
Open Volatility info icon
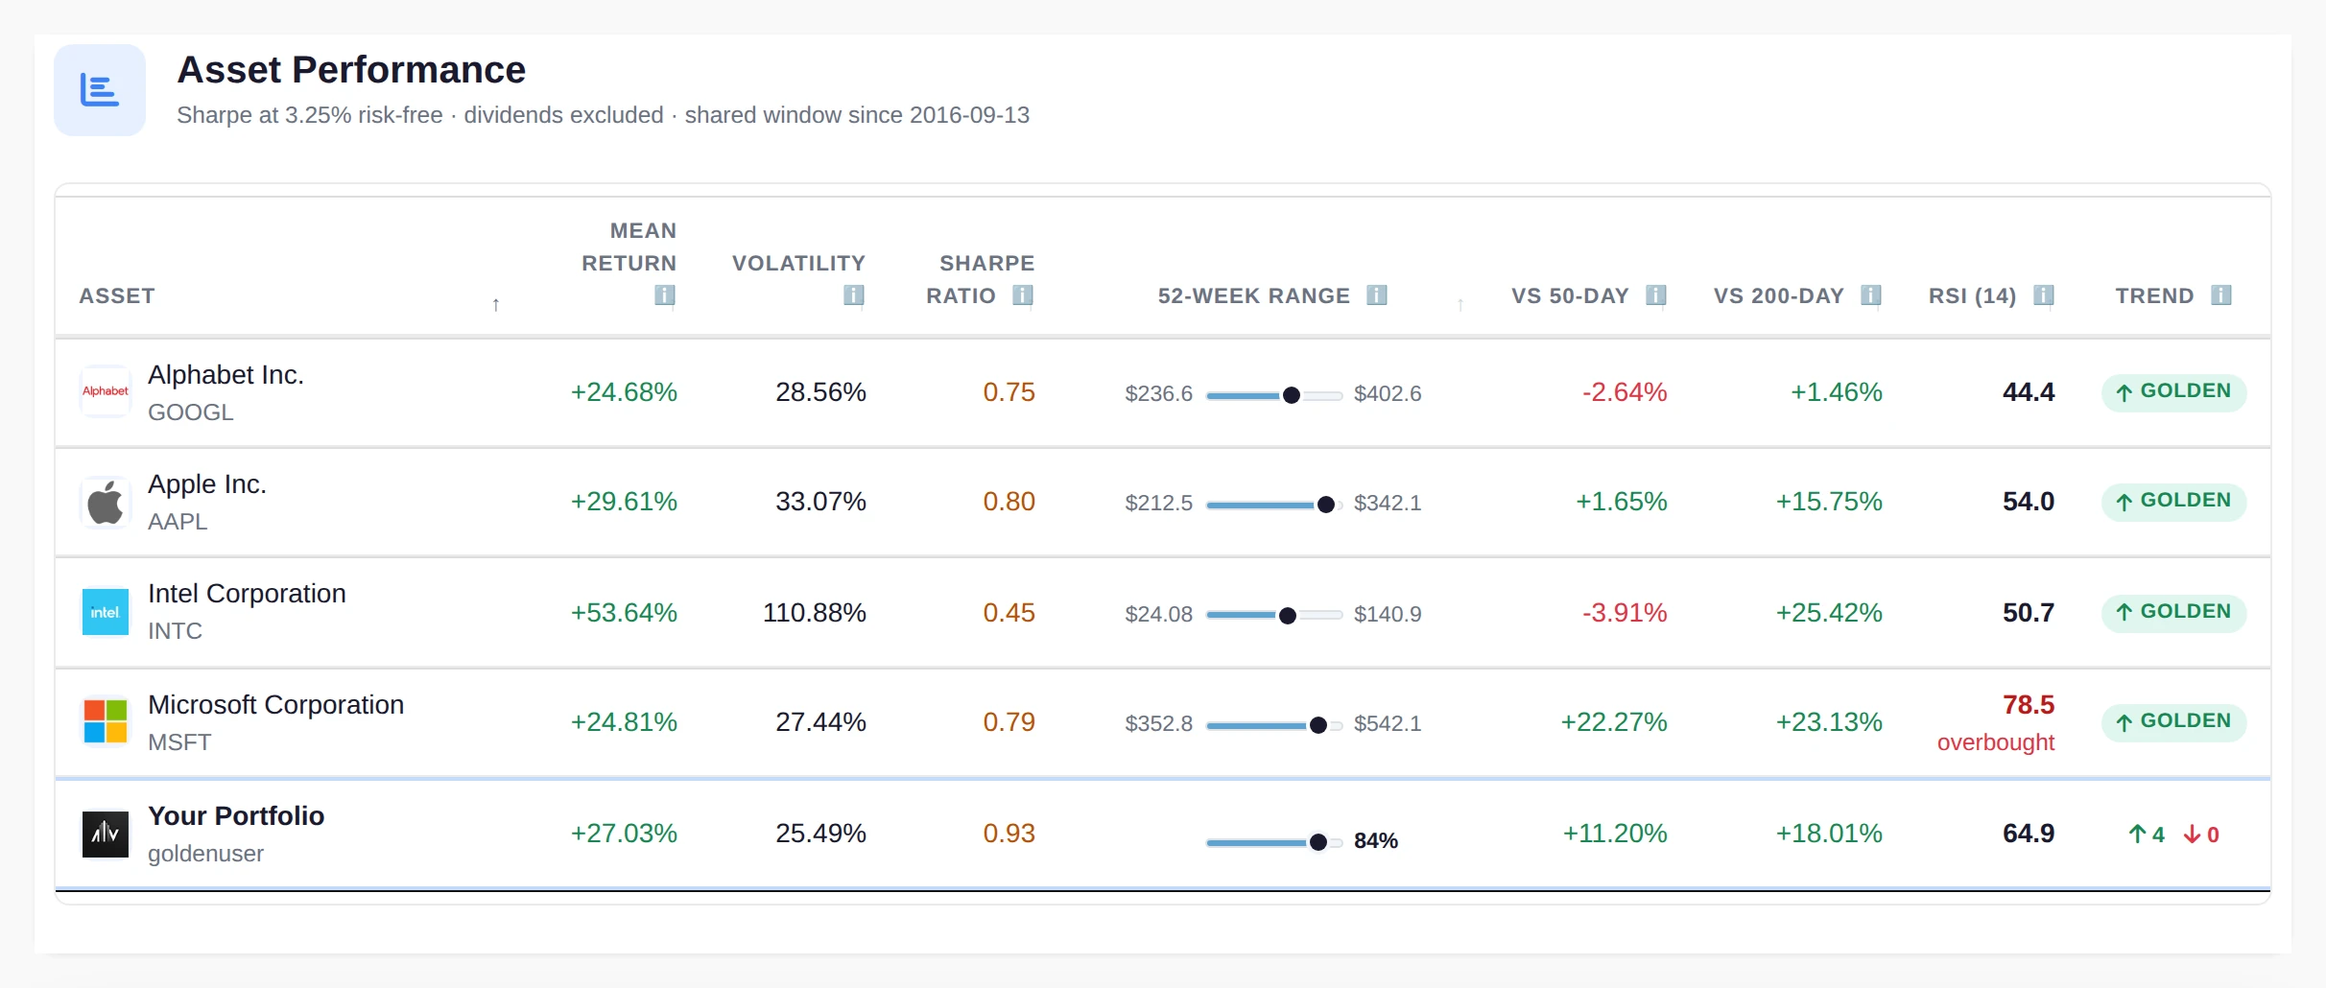pos(853,295)
